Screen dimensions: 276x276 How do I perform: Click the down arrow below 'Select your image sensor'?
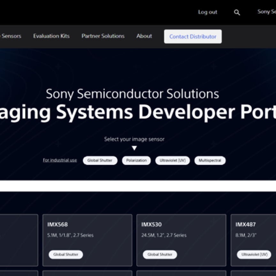point(134,148)
